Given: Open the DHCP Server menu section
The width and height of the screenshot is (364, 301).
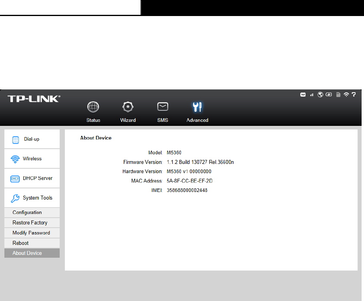Looking at the screenshot, I should coord(32,178).
